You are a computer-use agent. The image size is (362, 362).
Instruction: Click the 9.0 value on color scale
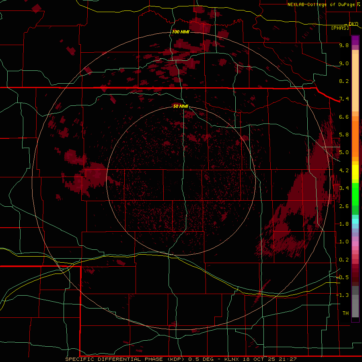(344, 63)
